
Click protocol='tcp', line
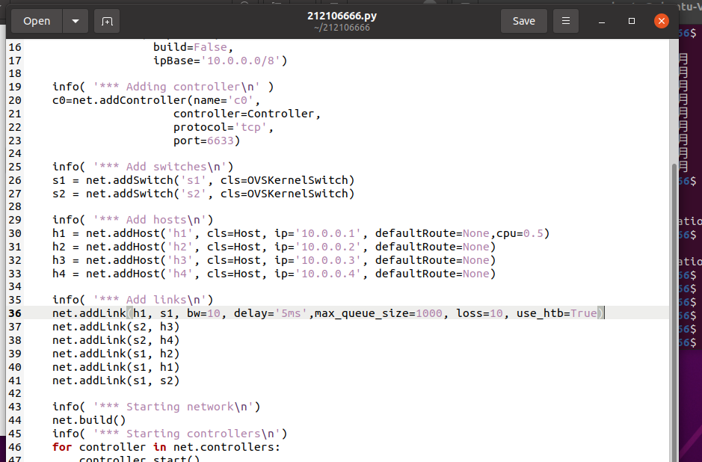click(x=224, y=127)
